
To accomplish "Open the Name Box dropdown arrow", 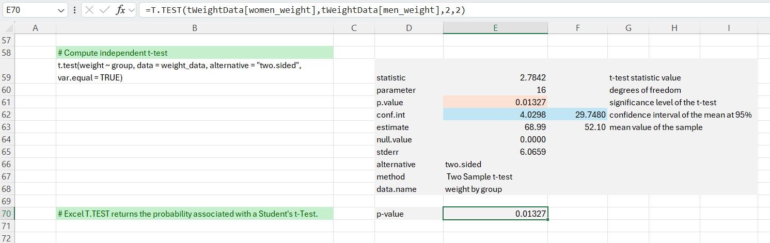I will tap(61, 10).
